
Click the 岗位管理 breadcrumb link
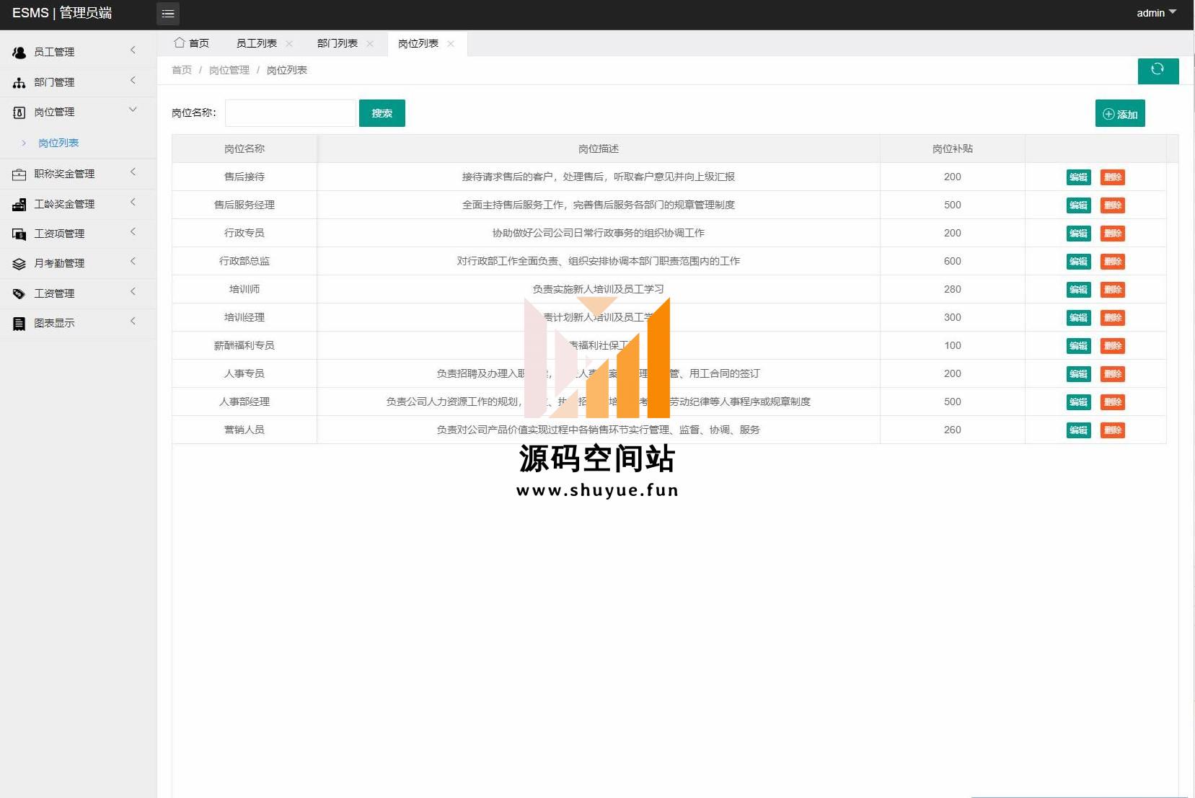coord(229,70)
